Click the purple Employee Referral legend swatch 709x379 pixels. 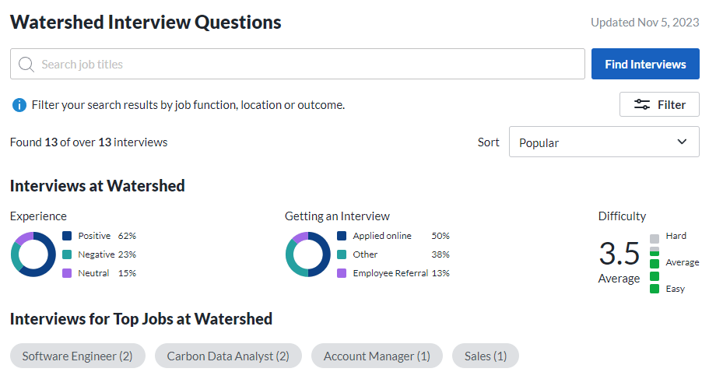pyautogui.click(x=342, y=273)
